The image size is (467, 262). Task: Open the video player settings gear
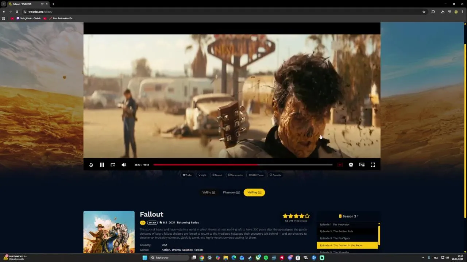coord(351,165)
